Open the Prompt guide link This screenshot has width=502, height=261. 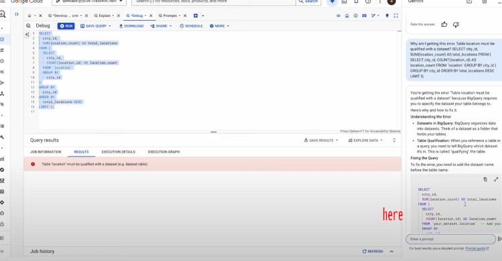coord(477,248)
